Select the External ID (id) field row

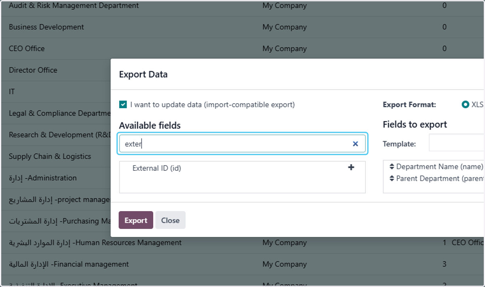[242, 168]
